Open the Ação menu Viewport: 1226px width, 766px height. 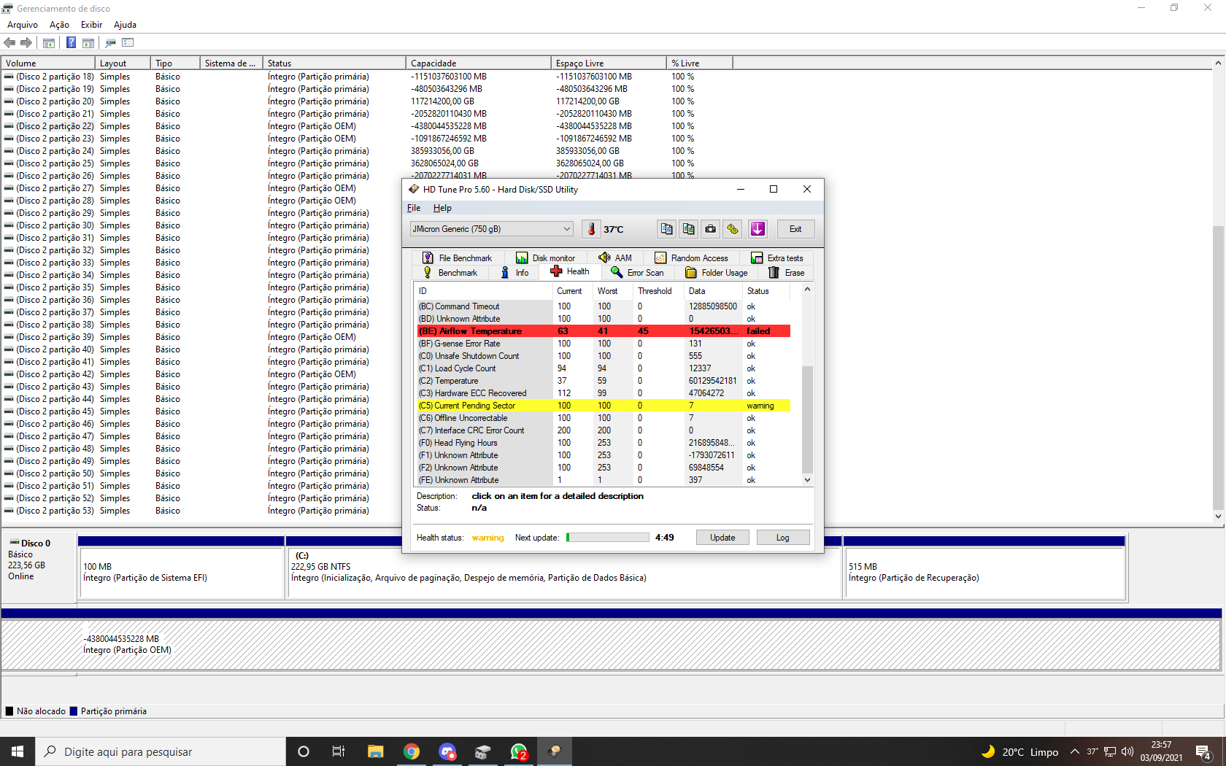[x=59, y=25]
